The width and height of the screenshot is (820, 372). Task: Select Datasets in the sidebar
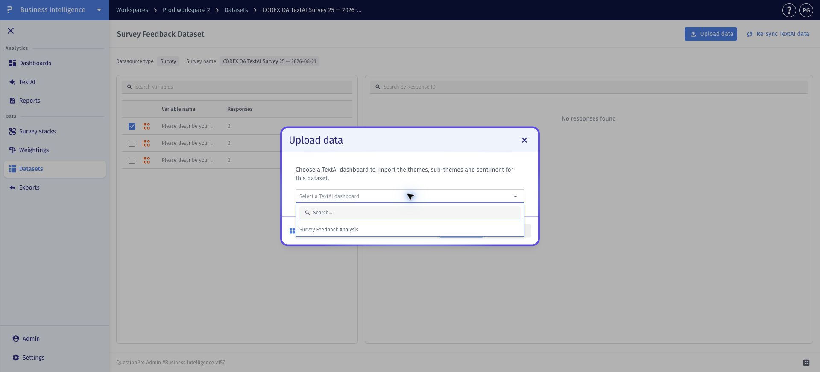[x=55, y=169]
